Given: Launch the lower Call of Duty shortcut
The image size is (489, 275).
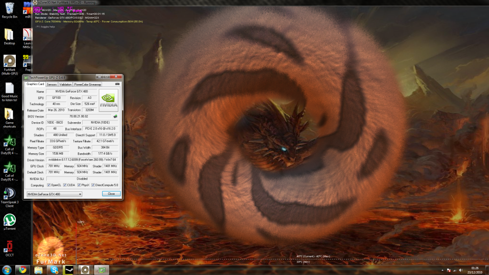Looking at the screenshot, I should click(10, 171).
